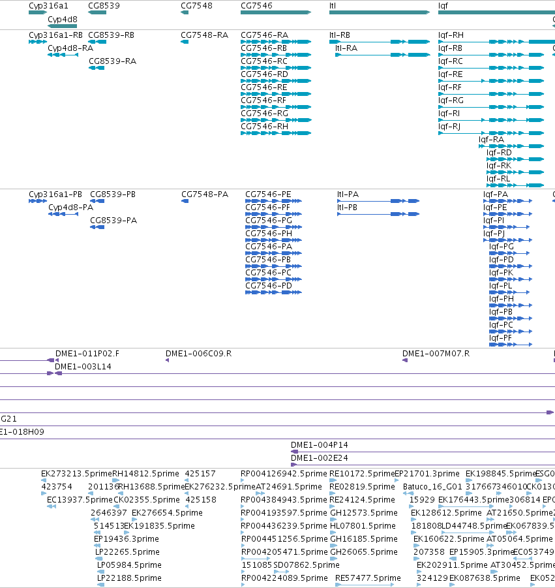Select BAC end DME1-006C09.R
This screenshot has height=588, width=555.
167,360
